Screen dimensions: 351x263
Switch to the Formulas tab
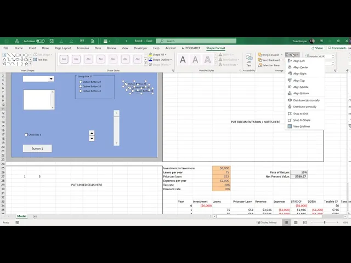[83, 48]
